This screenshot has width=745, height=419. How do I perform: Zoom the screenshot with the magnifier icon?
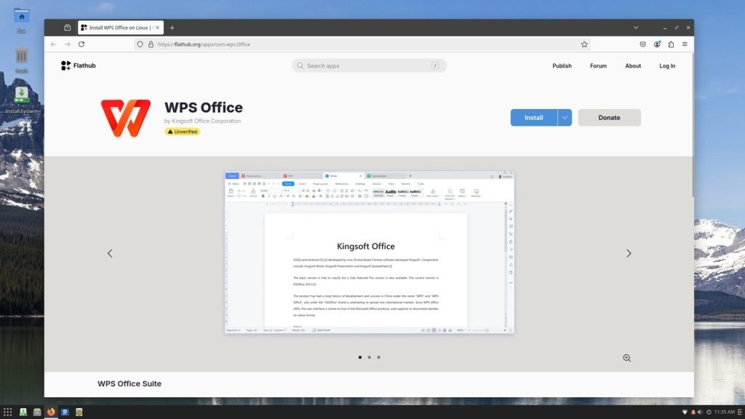[x=626, y=358]
